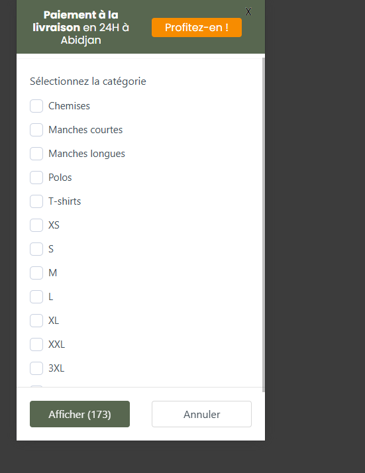Check the 3XL size checkbox
Screen dimensions: 365x473
(36, 368)
